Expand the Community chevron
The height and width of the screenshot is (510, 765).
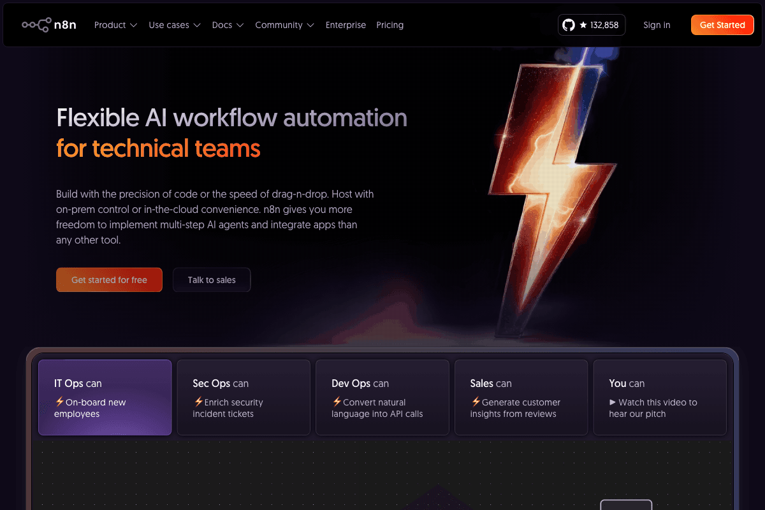coord(311,25)
